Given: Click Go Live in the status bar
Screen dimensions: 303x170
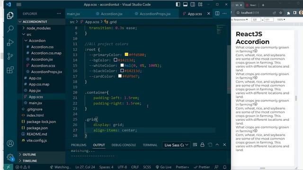Looking at the screenshot, I should click(163, 167).
